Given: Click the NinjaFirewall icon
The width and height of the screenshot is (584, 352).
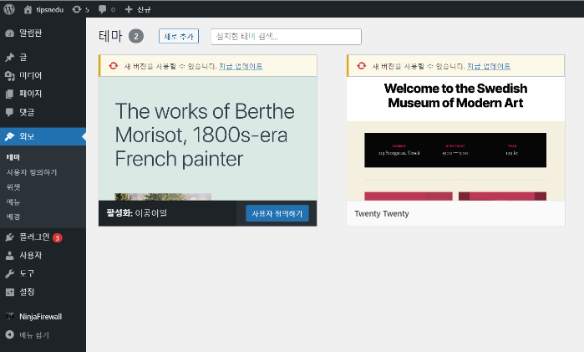Looking at the screenshot, I should coord(10,317).
